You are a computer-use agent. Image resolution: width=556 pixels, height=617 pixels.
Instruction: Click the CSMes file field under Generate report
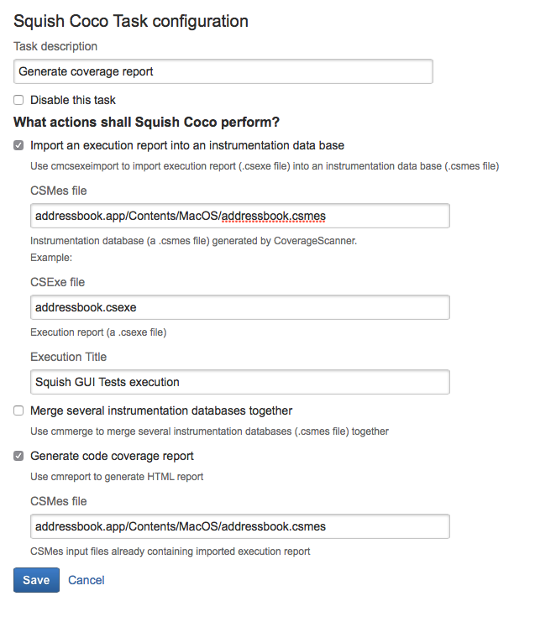[x=239, y=526]
